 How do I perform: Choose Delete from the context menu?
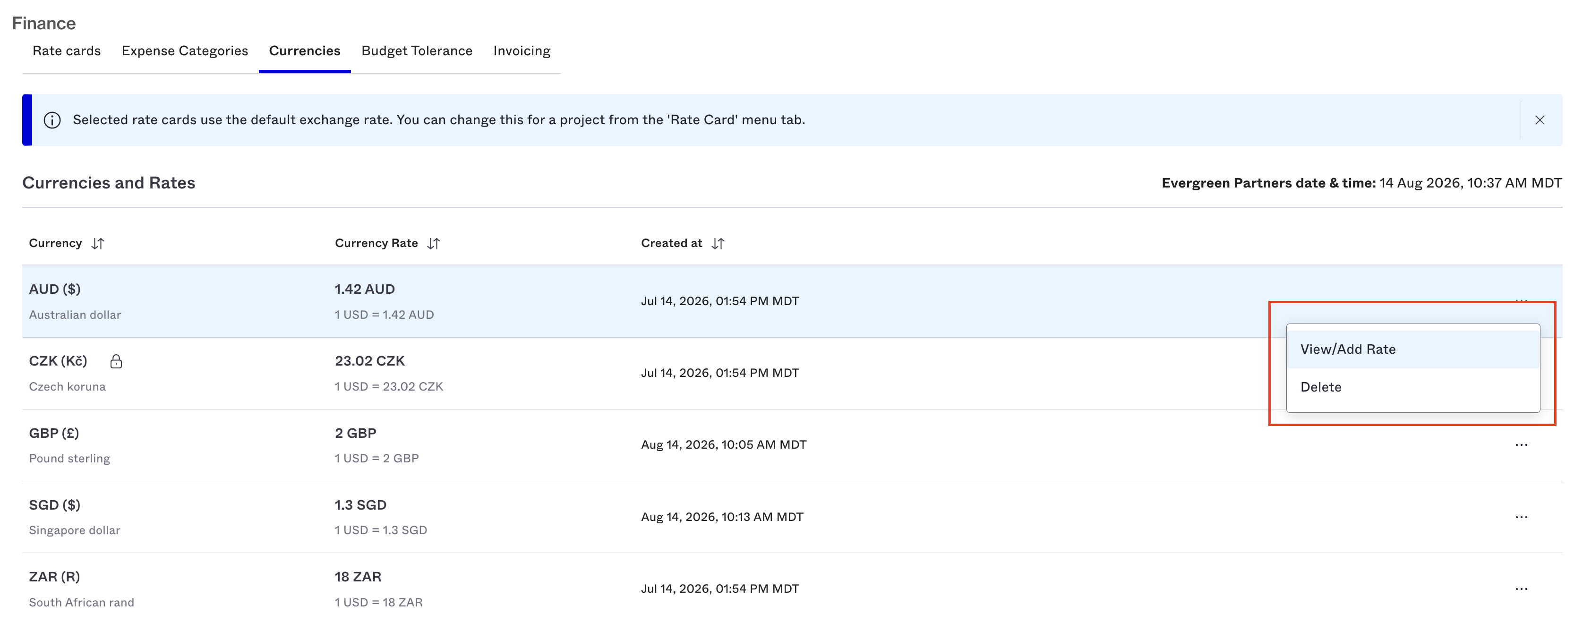(x=1413, y=387)
